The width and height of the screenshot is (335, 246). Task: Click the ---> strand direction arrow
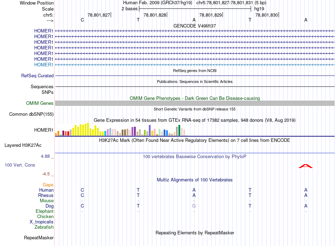(x=50, y=20)
